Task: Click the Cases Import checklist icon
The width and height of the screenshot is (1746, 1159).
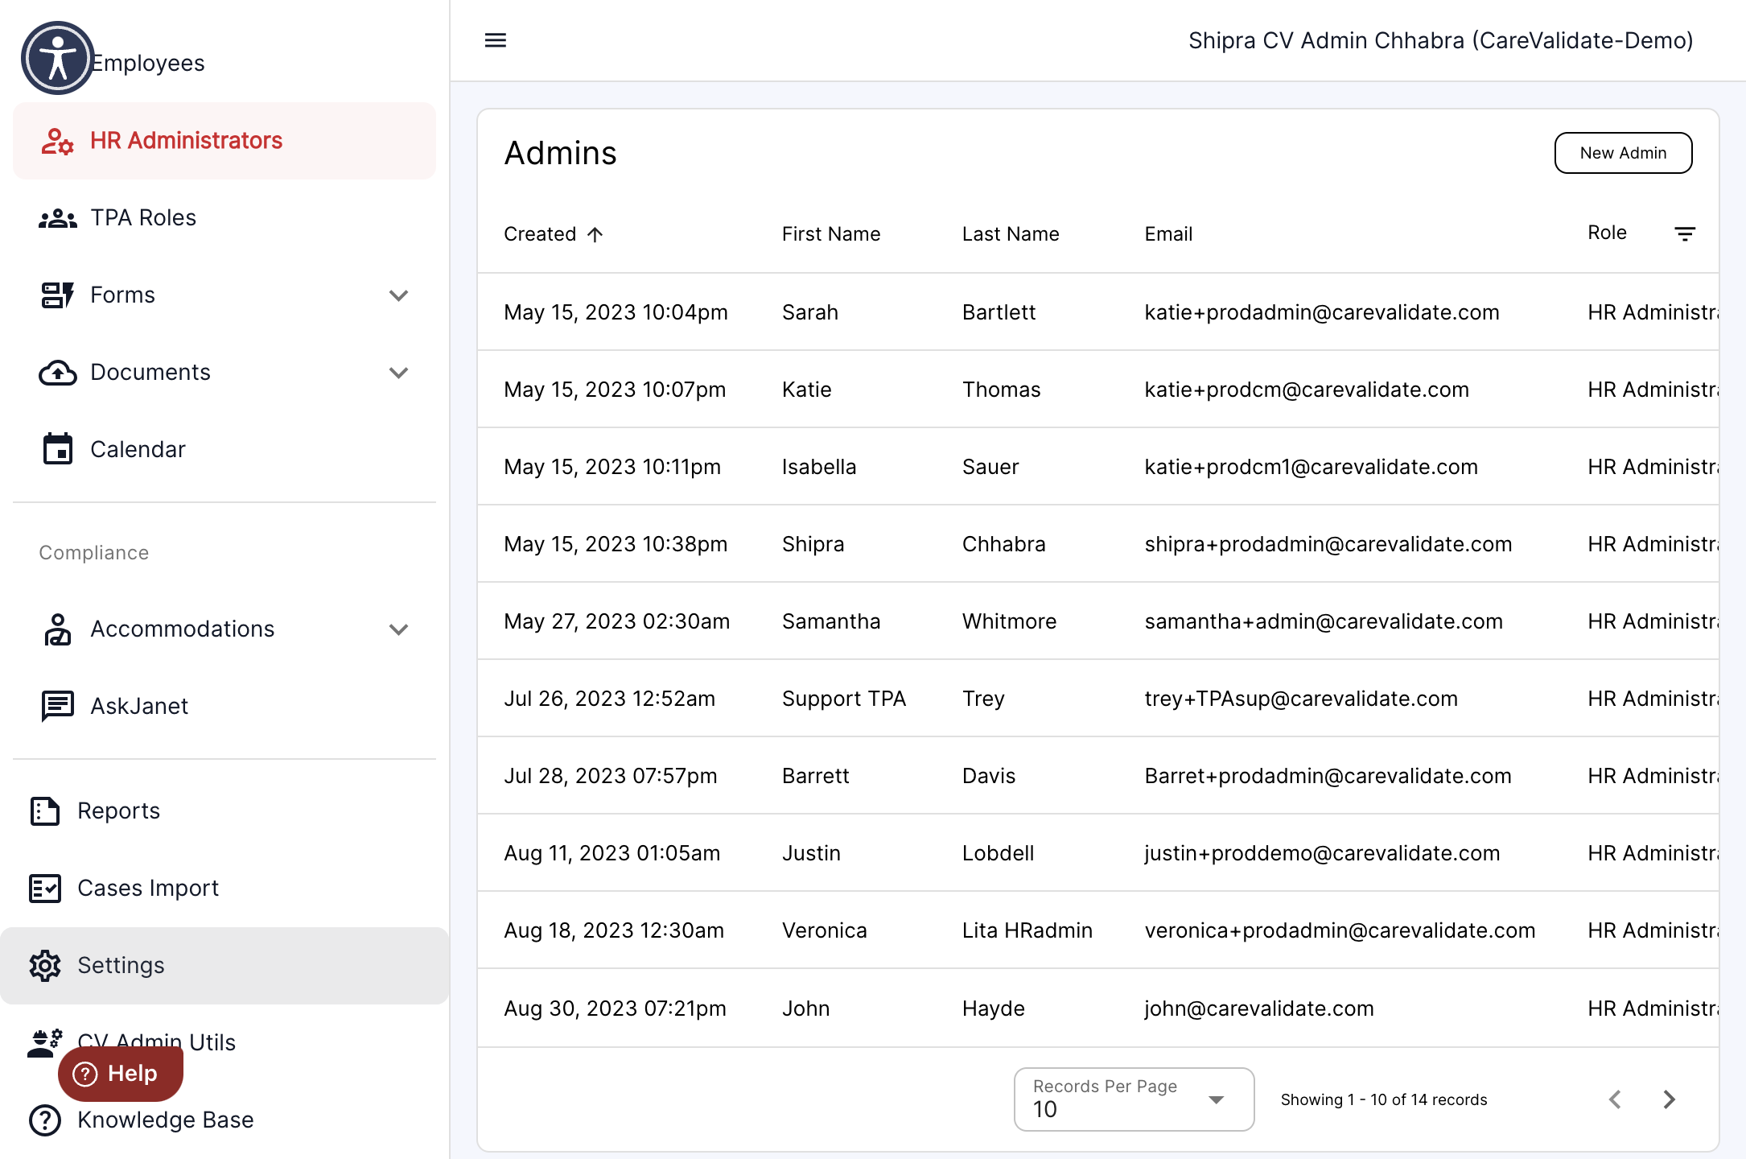Action: (45, 889)
